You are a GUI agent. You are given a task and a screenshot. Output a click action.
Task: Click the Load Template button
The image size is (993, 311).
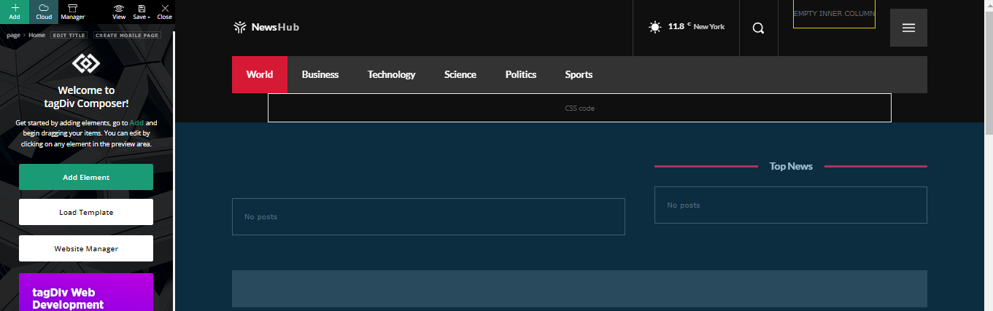click(x=86, y=212)
